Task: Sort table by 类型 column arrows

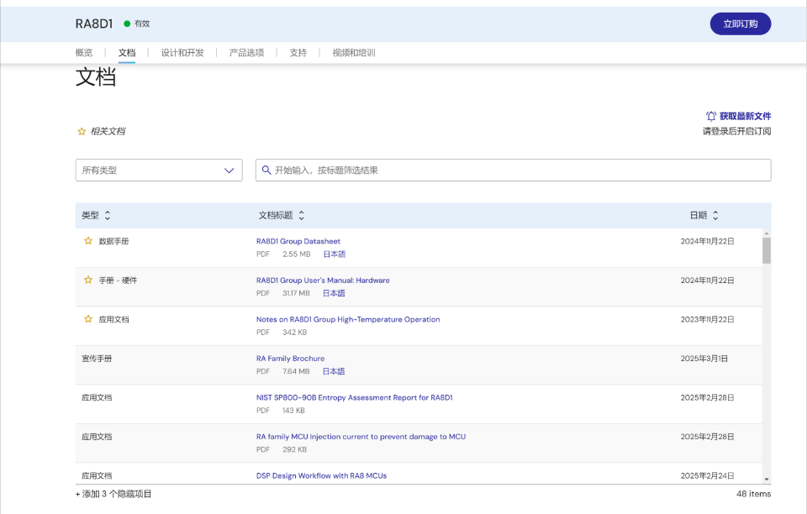Action: point(108,215)
